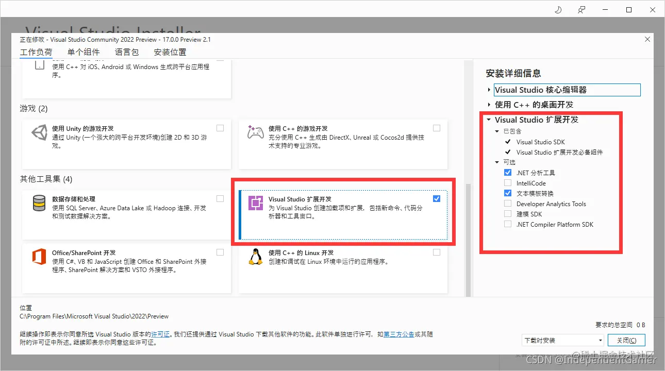This screenshot has width=665, height=371.
Task: Enable the 使用 C++ 的游戏开发 workload checkbox
Action: 437,128
